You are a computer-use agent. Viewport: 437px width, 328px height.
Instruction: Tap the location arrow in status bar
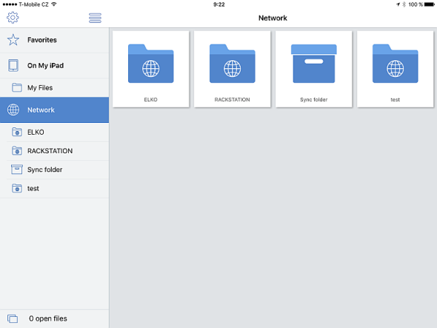pos(398,4)
